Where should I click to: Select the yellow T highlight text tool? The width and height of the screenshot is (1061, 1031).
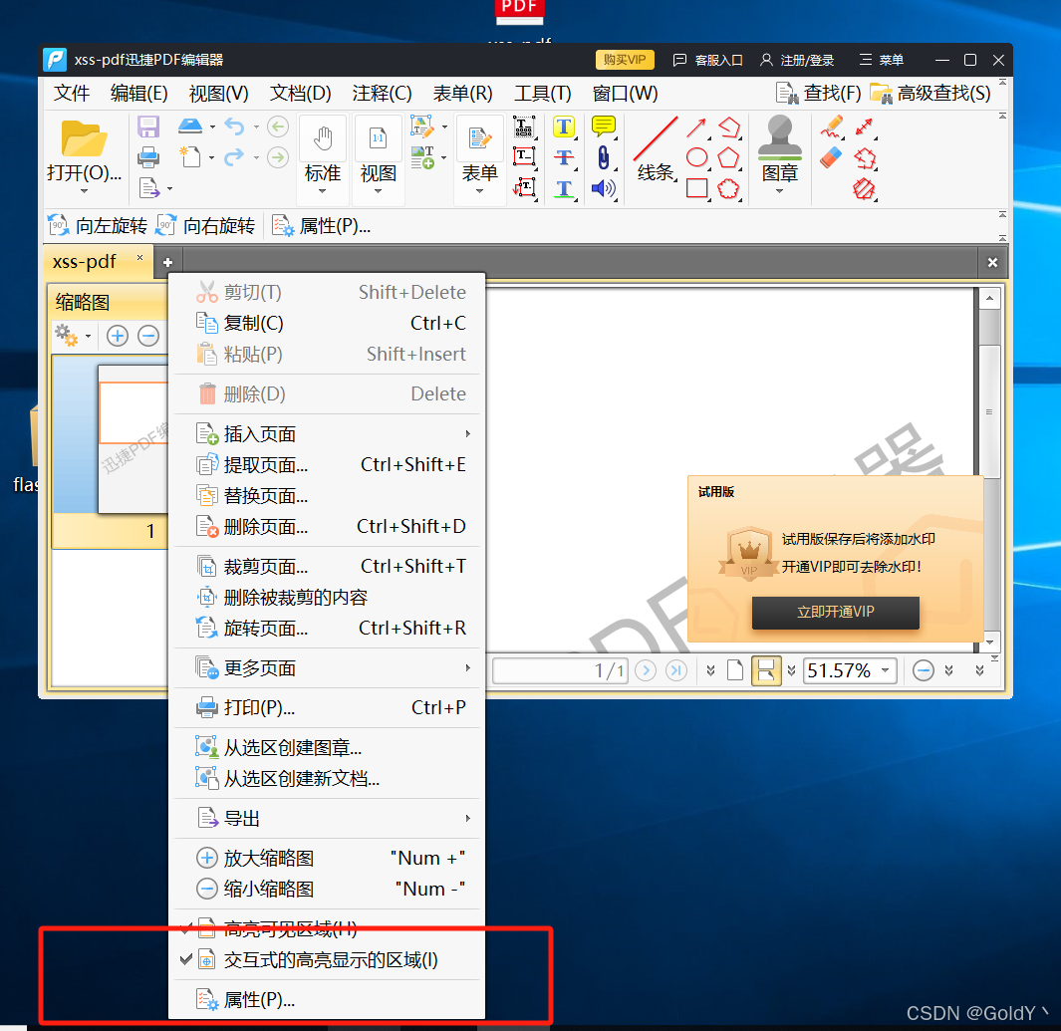564,127
